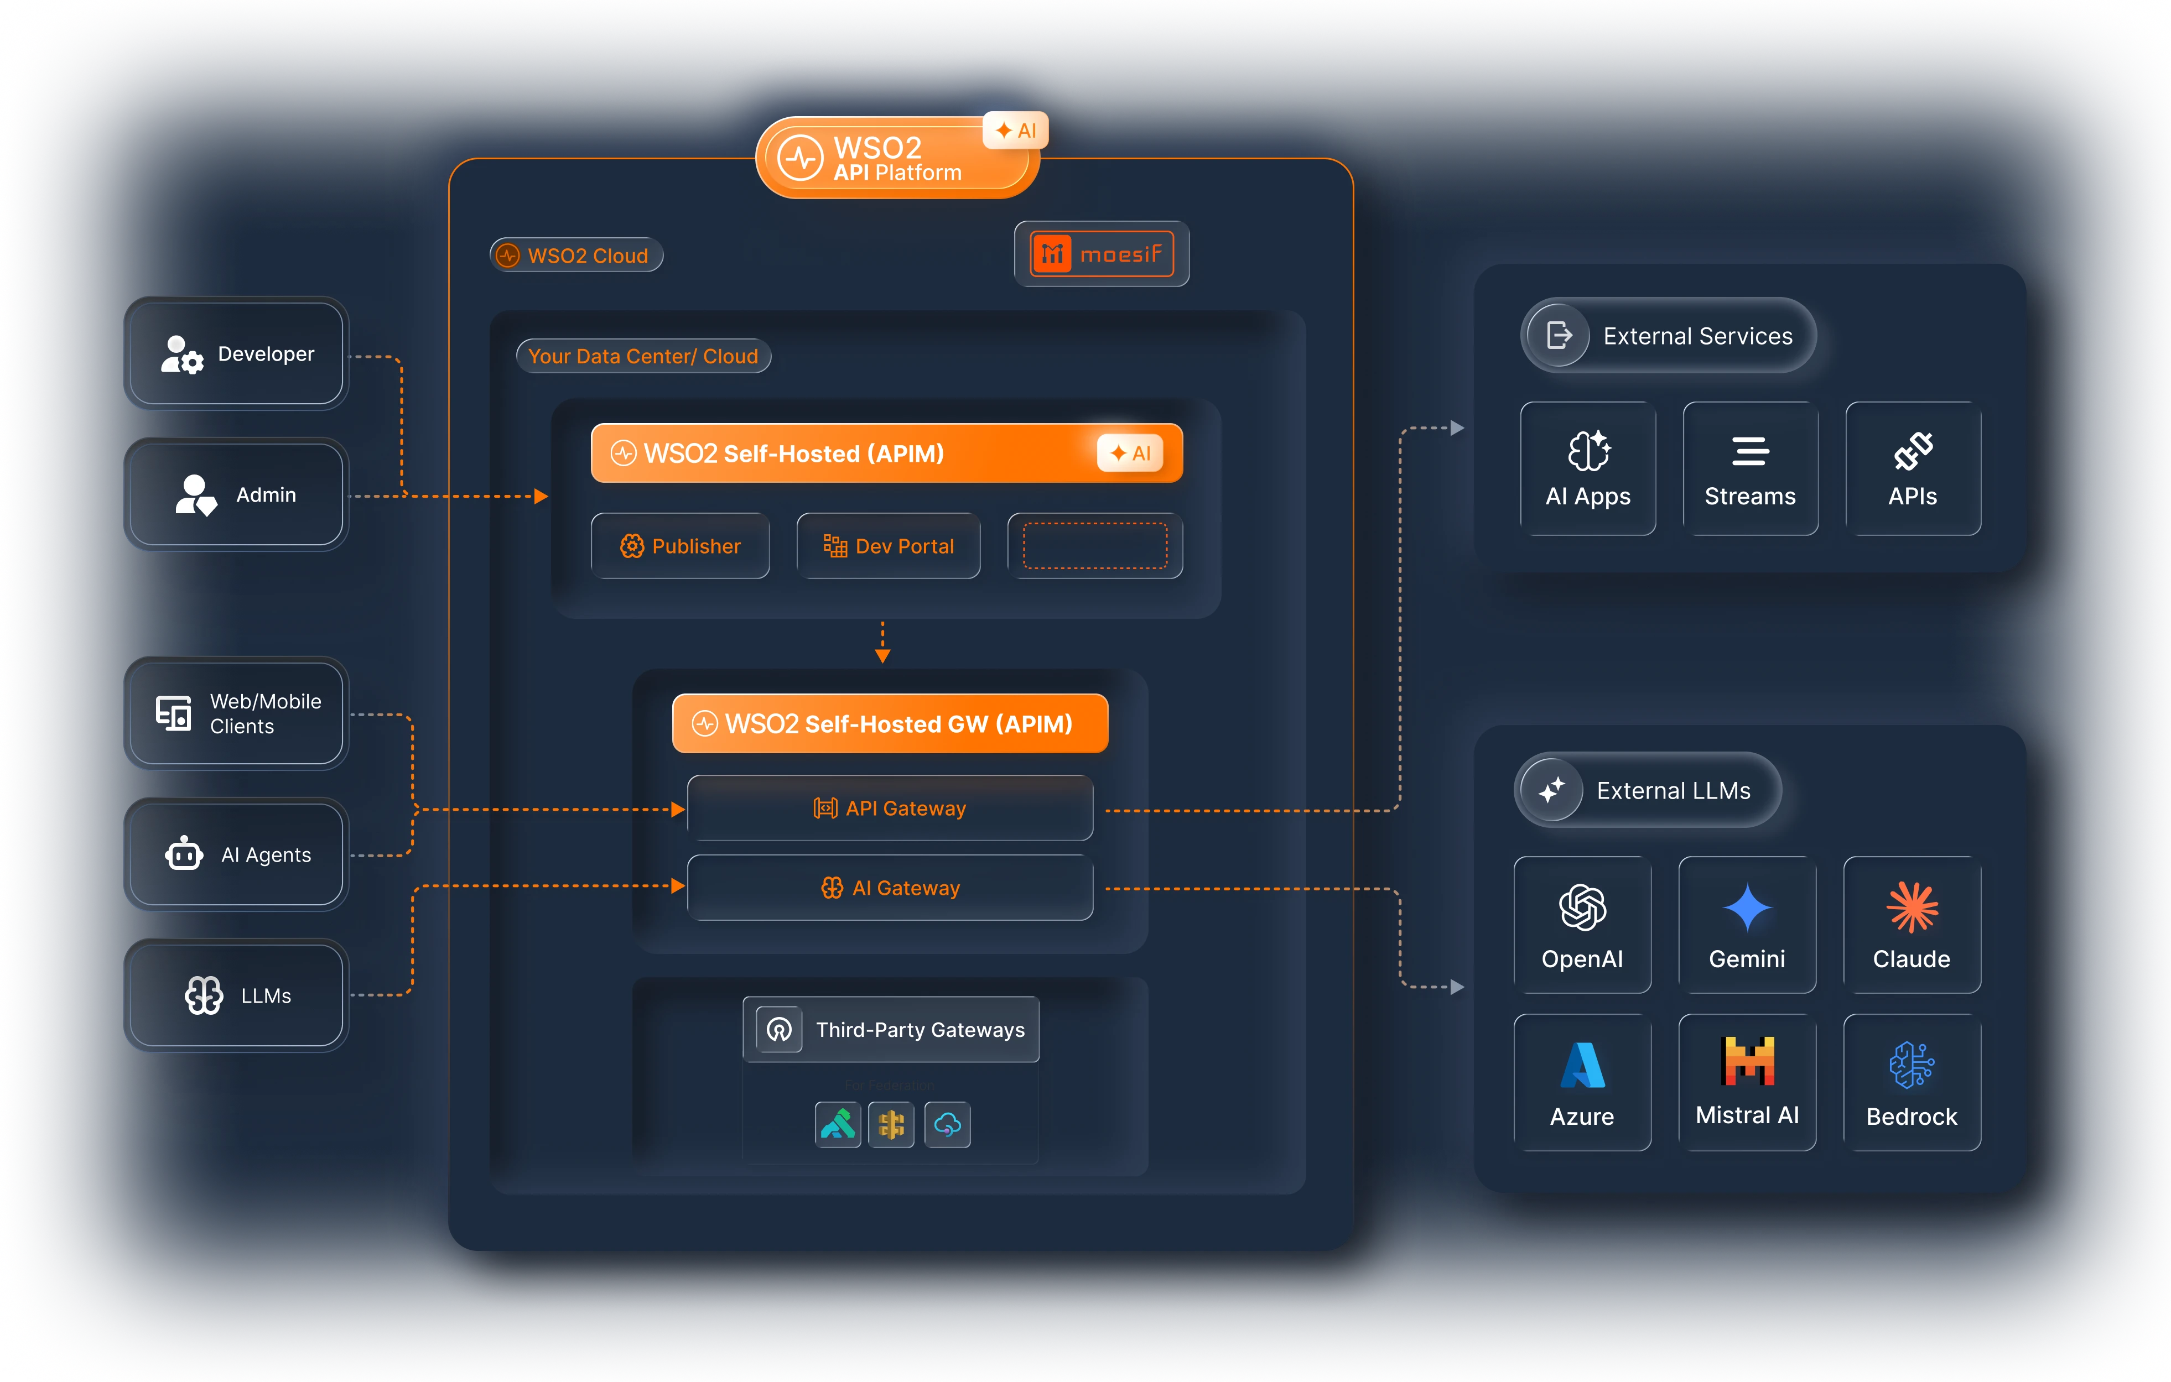Click the API Gateway bracket icon
The height and width of the screenshot is (1382, 2171).
825,807
